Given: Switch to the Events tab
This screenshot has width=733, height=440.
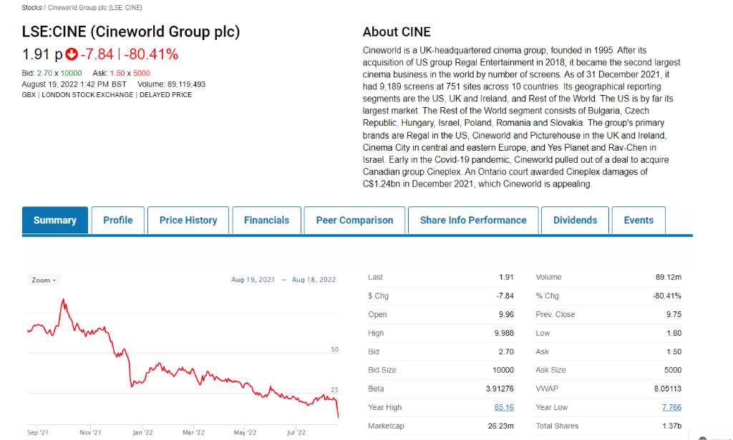Looking at the screenshot, I should point(639,220).
